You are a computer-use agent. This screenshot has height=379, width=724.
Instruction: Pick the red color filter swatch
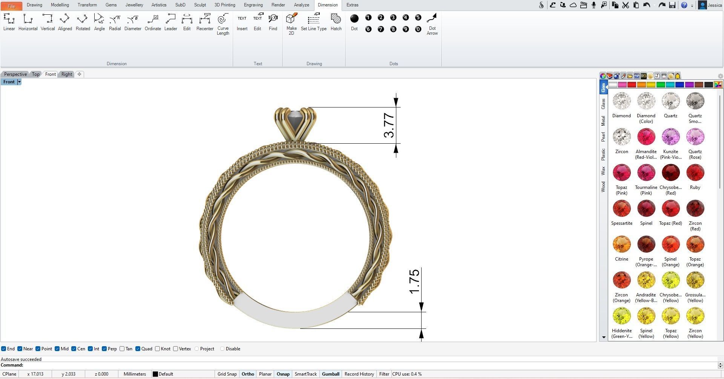pyautogui.click(x=632, y=85)
